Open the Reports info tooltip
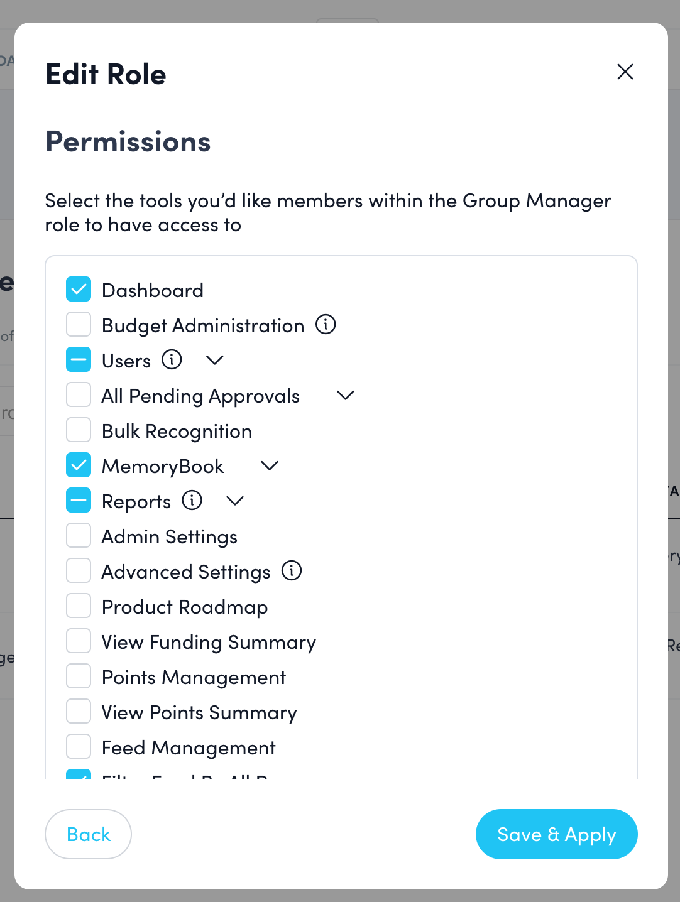Viewport: 680px width, 902px height. pyautogui.click(x=193, y=501)
